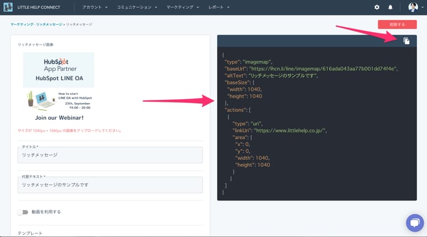The image size is (427, 237).
Task: Open the chat widget bubble icon
Action: 415,223
